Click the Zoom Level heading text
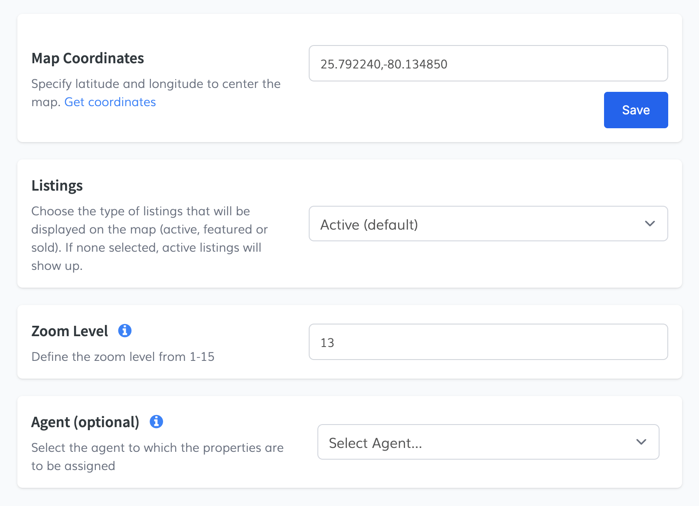699x506 pixels. [x=69, y=331]
